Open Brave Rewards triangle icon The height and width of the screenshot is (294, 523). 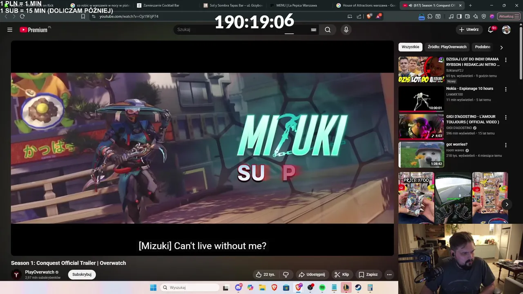pos(379,16)
